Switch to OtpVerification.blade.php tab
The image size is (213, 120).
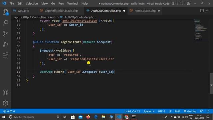pos(61,11)
